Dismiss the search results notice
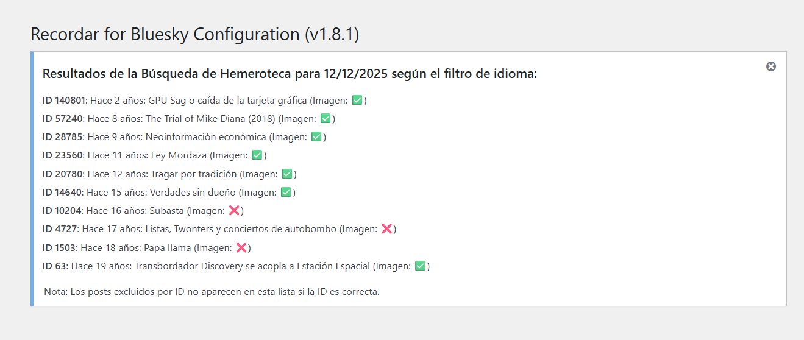 pyautogui.click(x=771, y=66)
